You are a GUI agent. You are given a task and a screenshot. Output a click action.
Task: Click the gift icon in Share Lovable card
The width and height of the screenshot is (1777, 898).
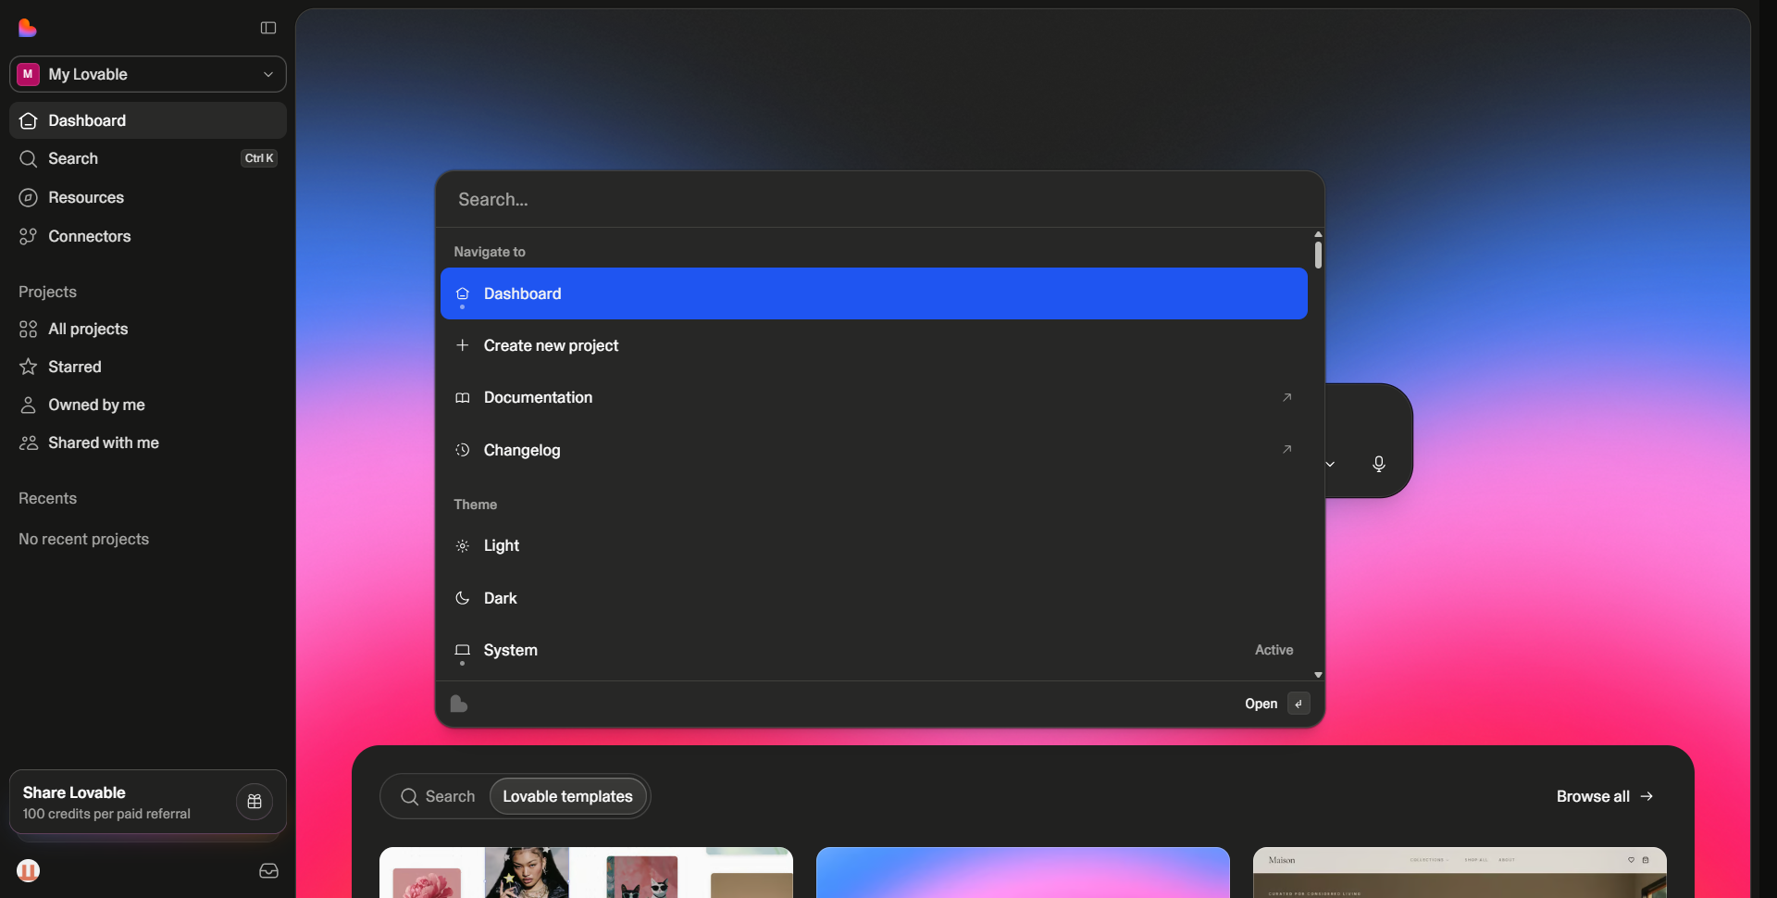tap(255, 802)
